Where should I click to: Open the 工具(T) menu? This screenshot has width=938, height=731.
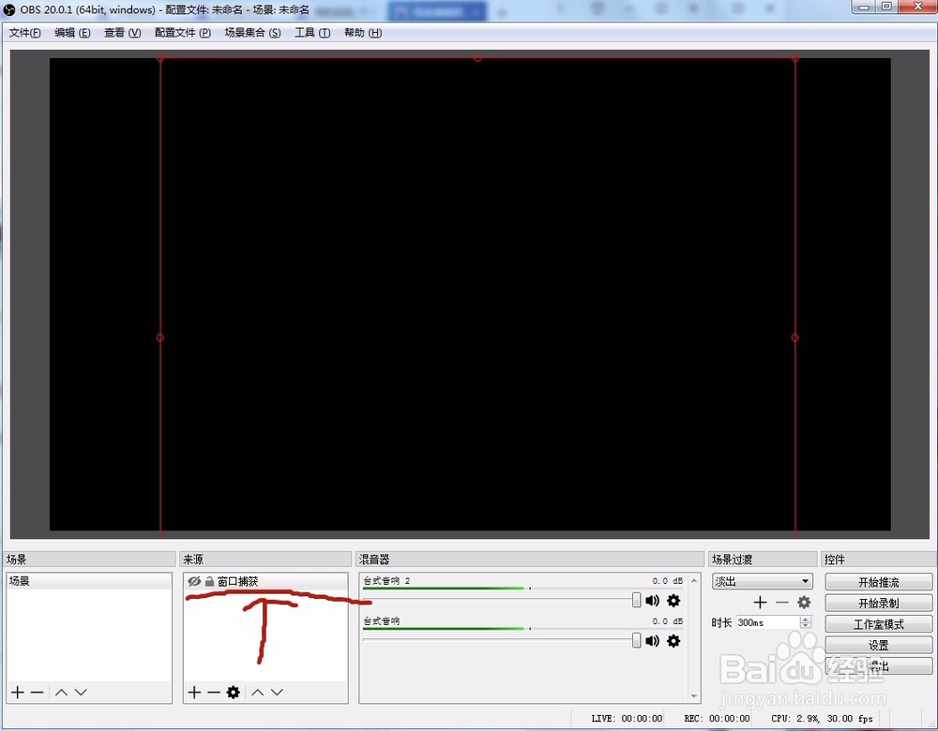coord(311,32)
